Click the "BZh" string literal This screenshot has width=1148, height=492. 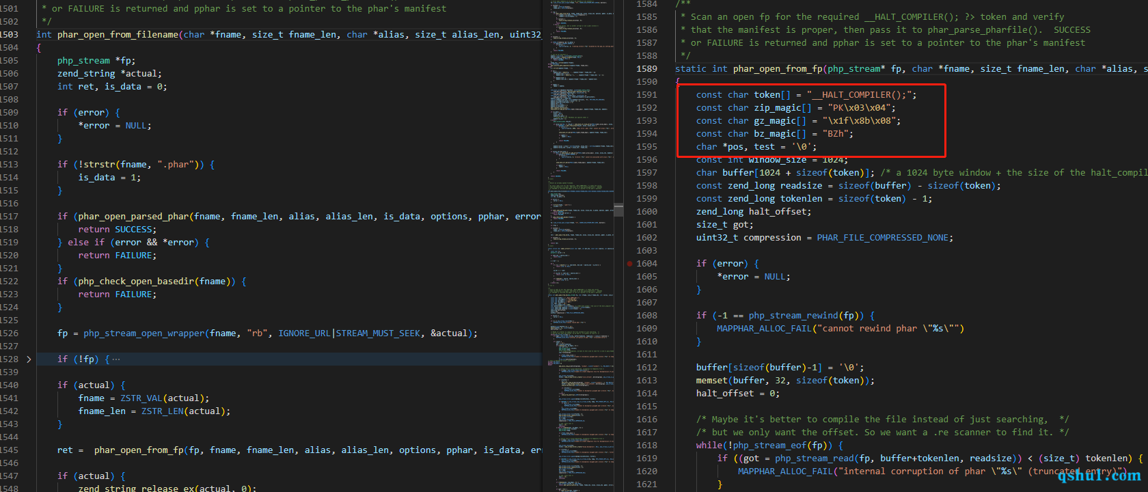click(x=835, y=133)
